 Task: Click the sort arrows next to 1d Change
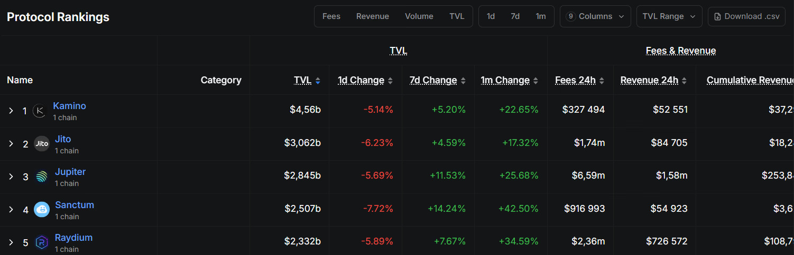(390, 81)
